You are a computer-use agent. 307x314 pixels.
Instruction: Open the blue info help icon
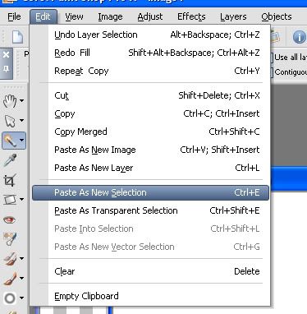click(x=299, y=37)
